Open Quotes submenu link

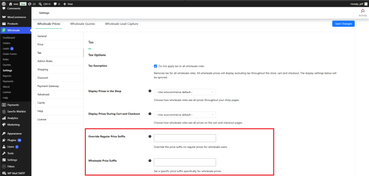coord(7,65)
